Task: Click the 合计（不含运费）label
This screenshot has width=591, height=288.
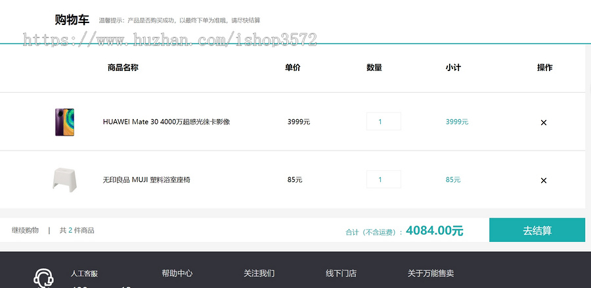Action: click(374, 233)
